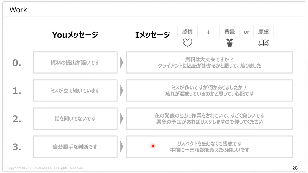Click the arrow after ミスが立て続いています
308x173 pixels.
pyautogui.click(x=122, y=90)
